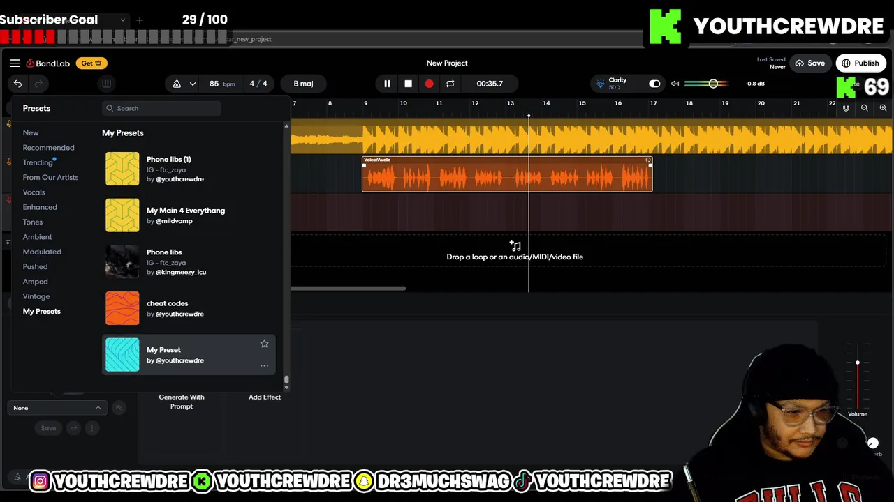
Task: Choose the My Preset thumbnail
Action: click(122, 355)
